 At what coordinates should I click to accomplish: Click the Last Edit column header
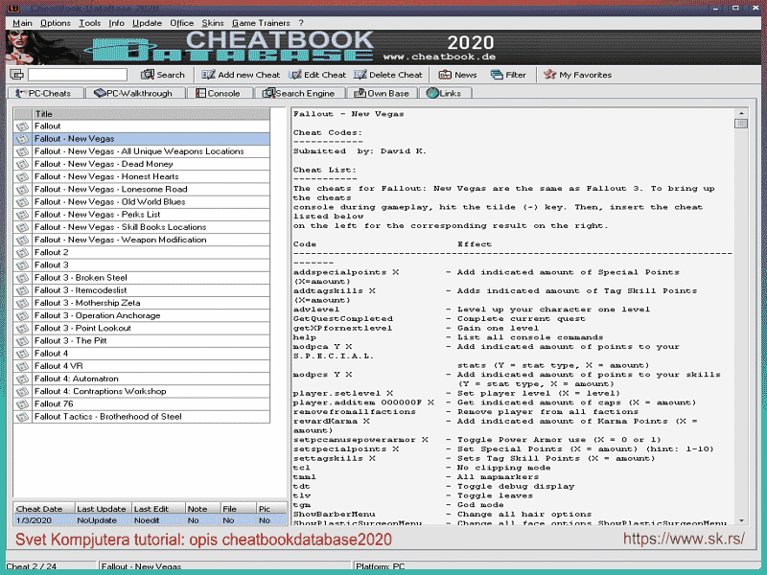158,509
